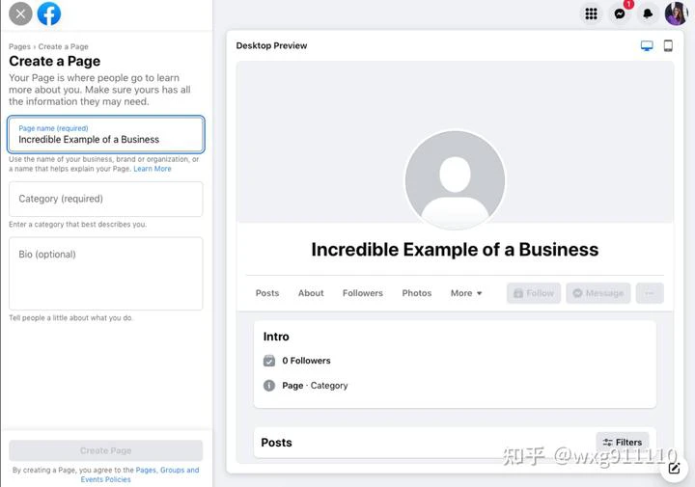The image size is (695, 487).
Task: Open Messenger chats icon
Action: pyautogui.click(x=620, y=14)
